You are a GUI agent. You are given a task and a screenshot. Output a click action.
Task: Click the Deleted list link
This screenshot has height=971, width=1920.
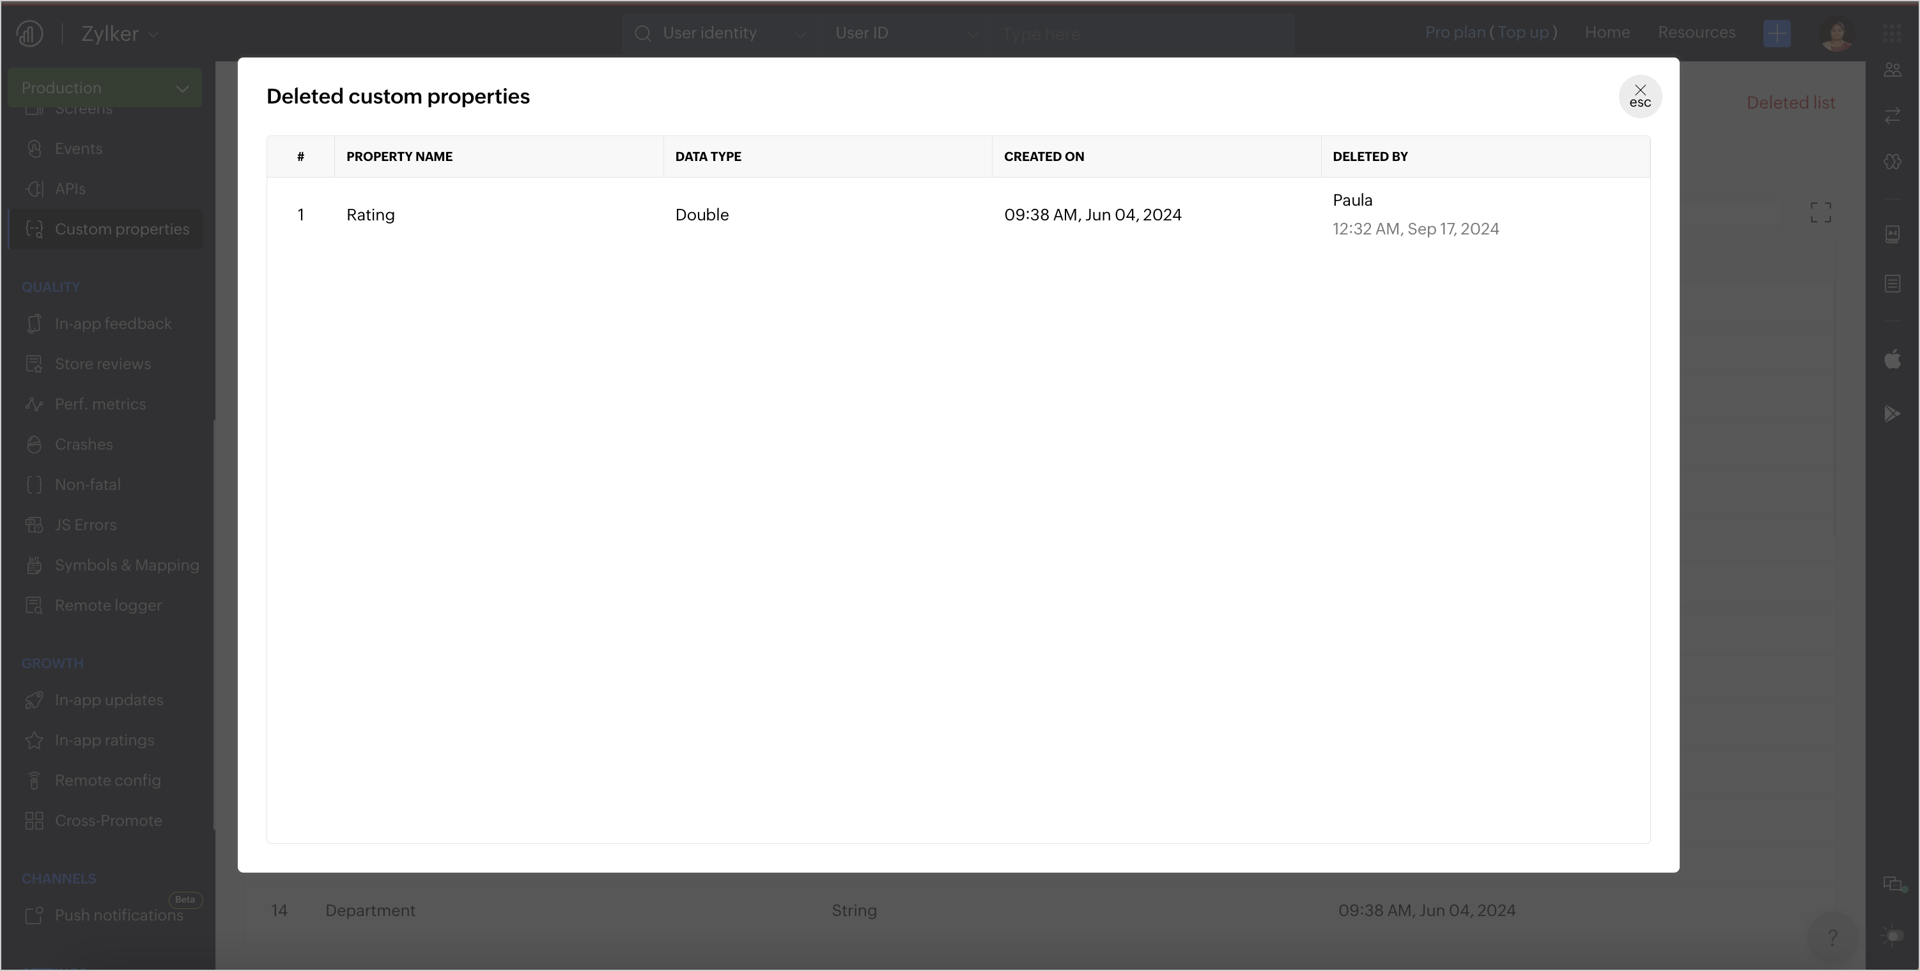[x=1790, y=103]
